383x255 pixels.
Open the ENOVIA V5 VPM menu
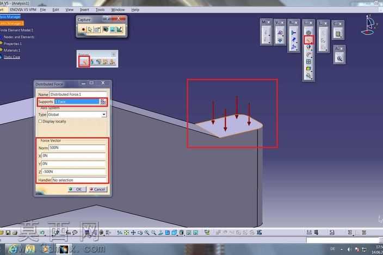tap(23, 10)
